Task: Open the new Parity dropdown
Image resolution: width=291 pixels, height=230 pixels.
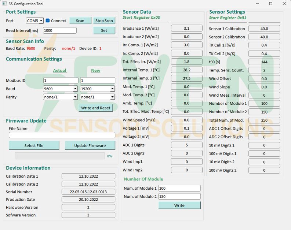Action: click(x=98, y=97)
